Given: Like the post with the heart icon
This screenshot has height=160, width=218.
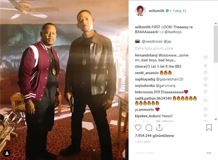Looking at the screenshot, I should [x=138, y=127].
